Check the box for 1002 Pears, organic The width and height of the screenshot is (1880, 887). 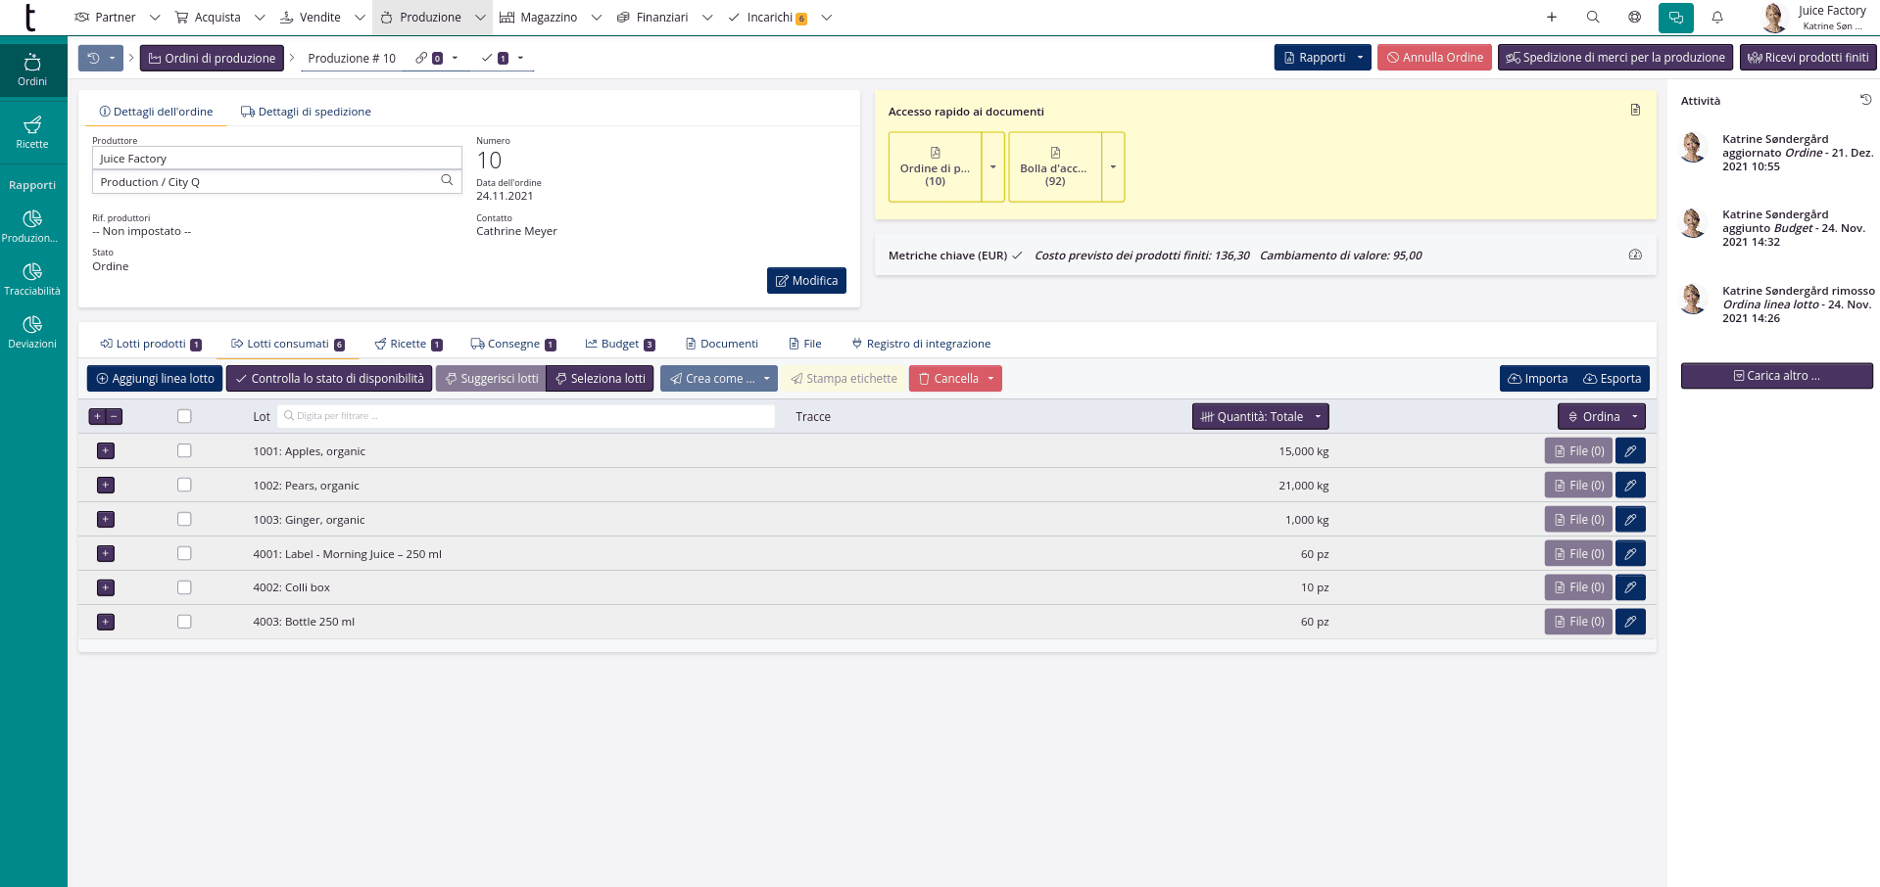click(184, 486)
